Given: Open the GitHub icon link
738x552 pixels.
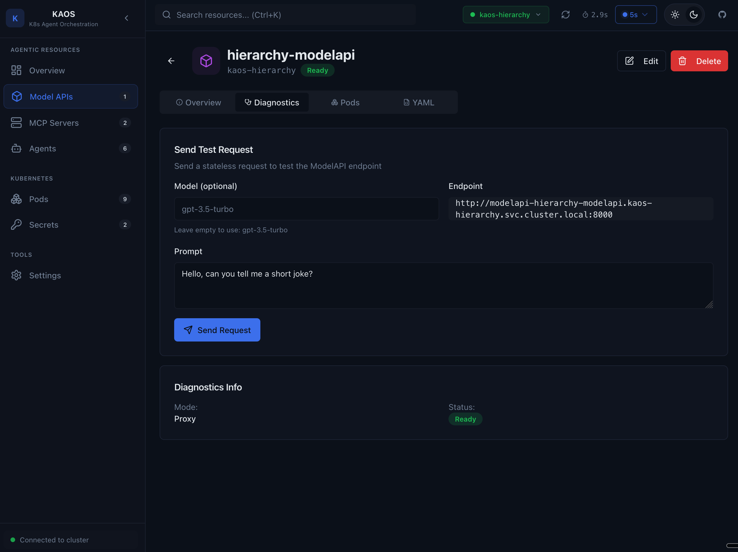Looking at the screenshot, I should (x=722, y=15).
